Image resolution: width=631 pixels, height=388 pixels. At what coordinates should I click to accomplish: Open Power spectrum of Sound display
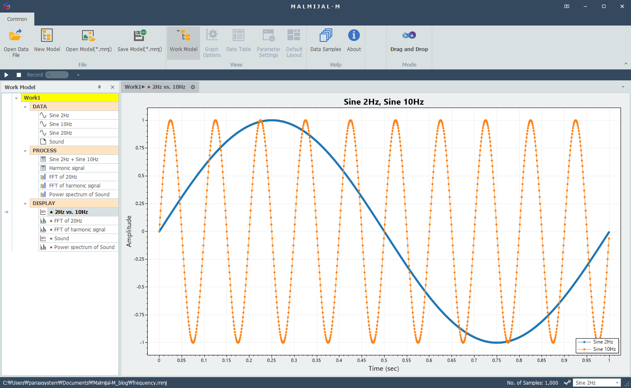[x=79, y=247]
